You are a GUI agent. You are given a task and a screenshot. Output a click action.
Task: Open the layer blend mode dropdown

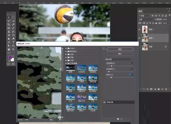coord(146,19)
